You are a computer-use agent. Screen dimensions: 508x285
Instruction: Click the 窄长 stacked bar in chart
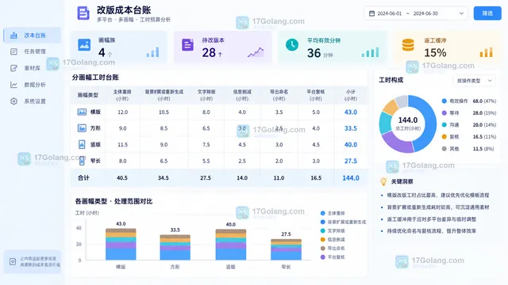(x=286, y=249)
